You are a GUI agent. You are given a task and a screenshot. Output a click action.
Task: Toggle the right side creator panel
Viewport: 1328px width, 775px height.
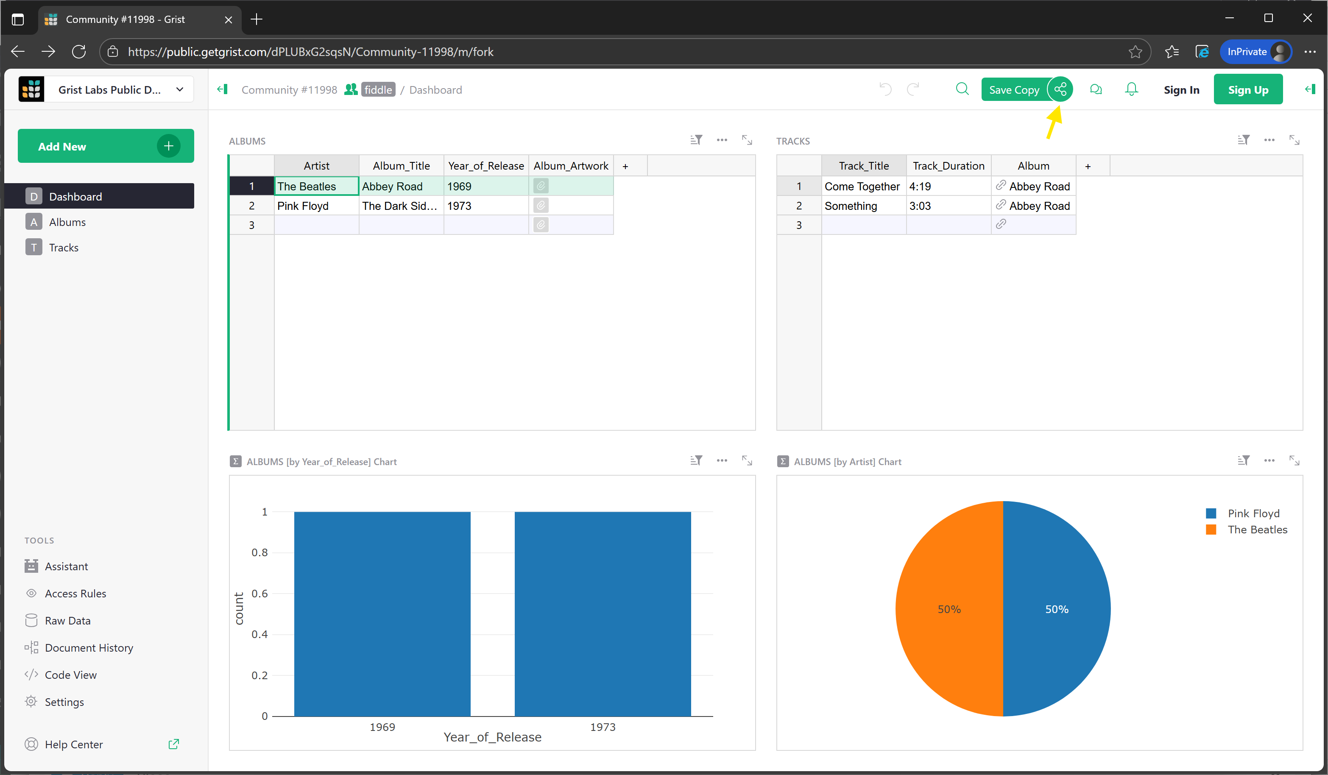pos(1309,89)
